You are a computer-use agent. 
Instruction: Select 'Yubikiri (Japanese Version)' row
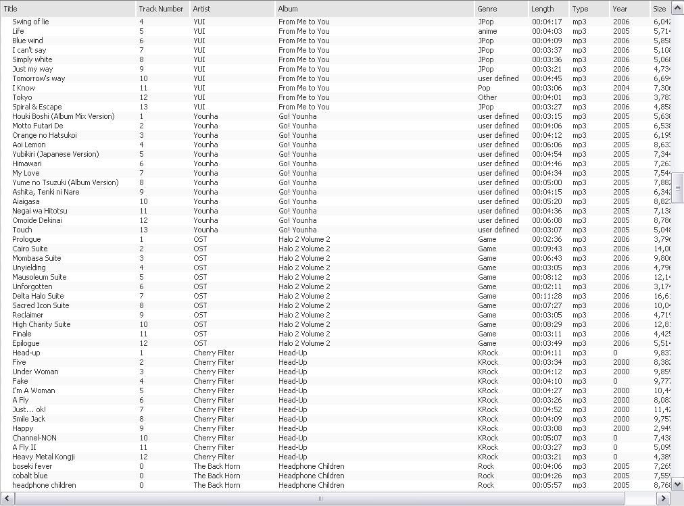point(335,154)
